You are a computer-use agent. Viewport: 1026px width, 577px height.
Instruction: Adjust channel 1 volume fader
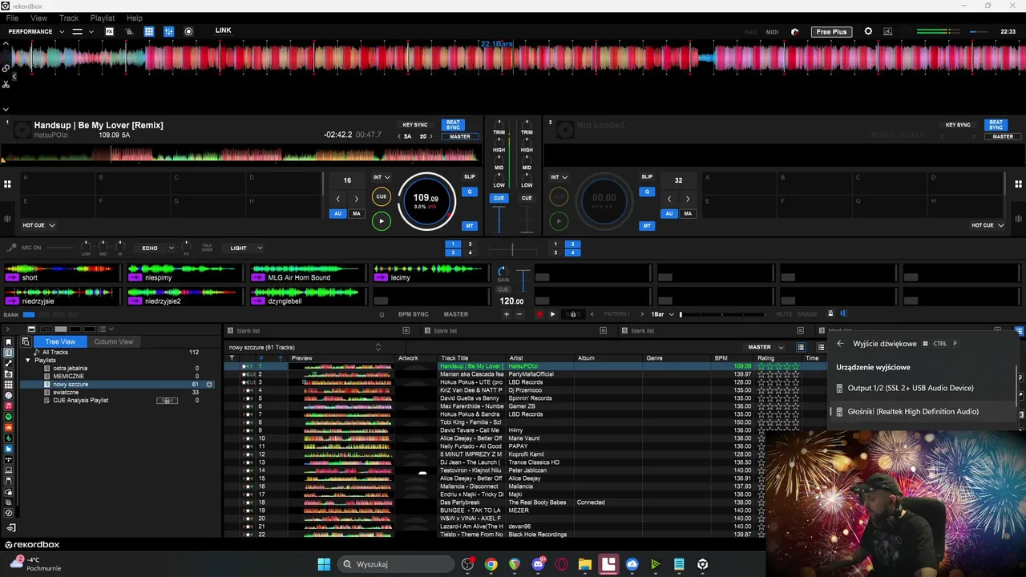click(x=499, y=220)
